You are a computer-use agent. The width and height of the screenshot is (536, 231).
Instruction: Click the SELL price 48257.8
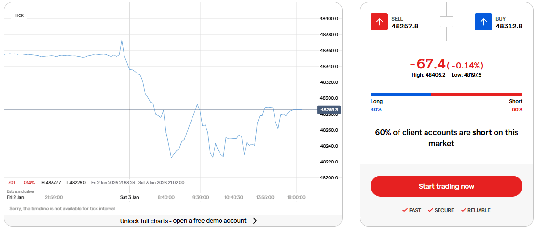405,26
